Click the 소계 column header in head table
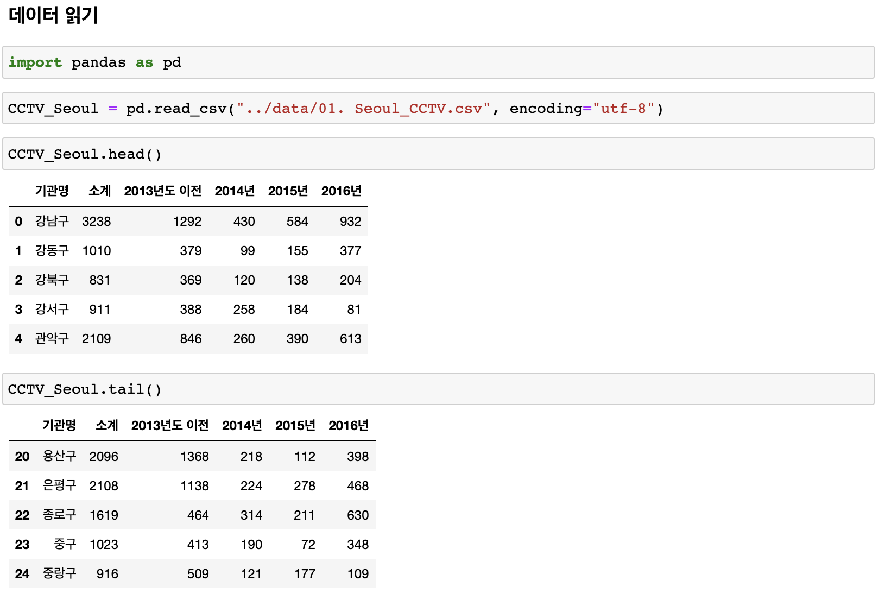The width and height of the screenshot is (885, 606). (100, 191)
